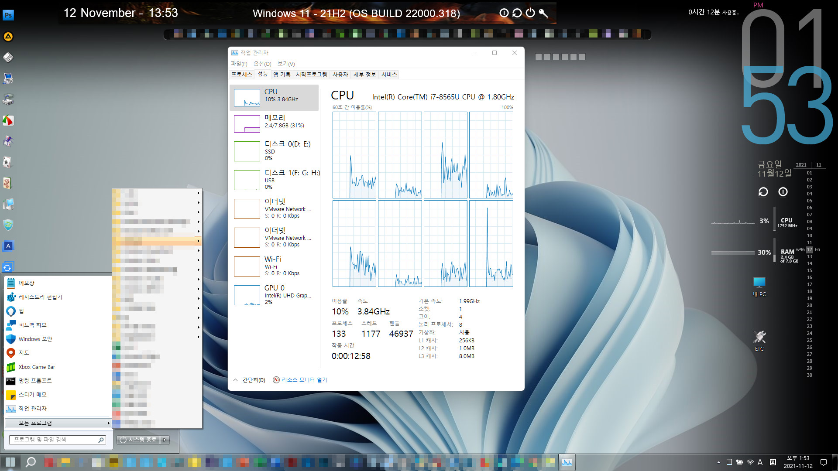Image resolution: width=838 pixels, height=471 pixels.
Task: Click the power icon under the date widget
Action: (x=783, y=192)
